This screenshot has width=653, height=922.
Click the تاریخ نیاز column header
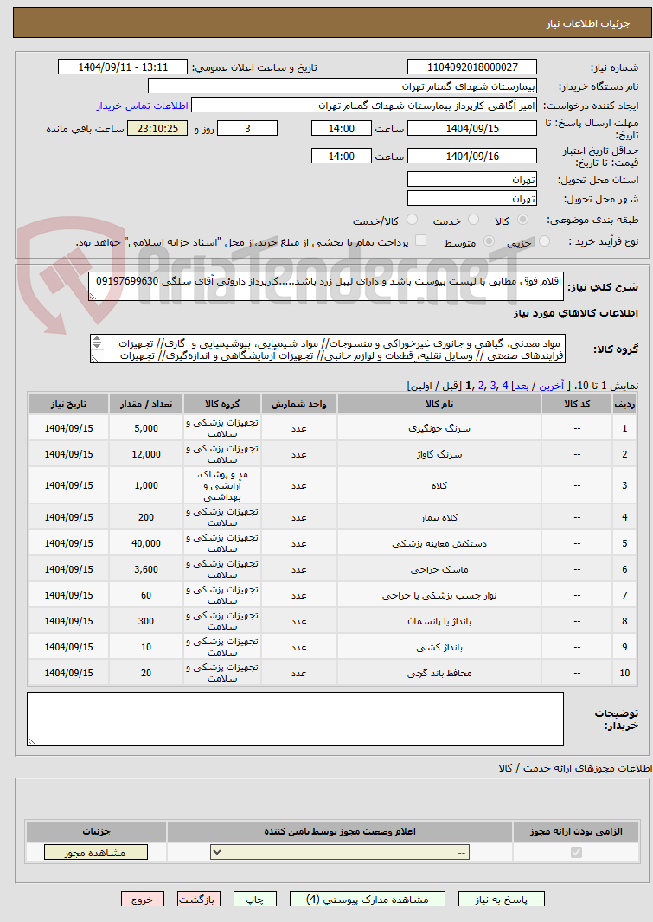[68, 404]
